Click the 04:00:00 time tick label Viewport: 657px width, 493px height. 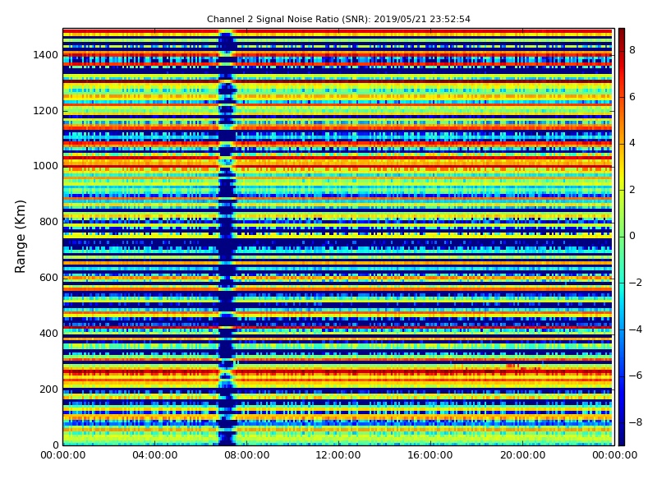click(x=155, y=455)
